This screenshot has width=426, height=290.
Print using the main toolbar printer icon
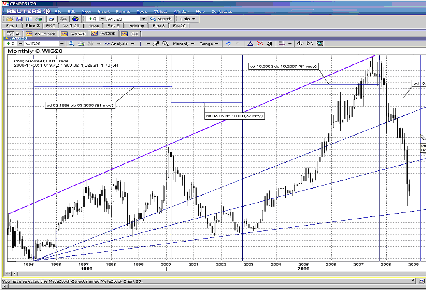[38, 19]
